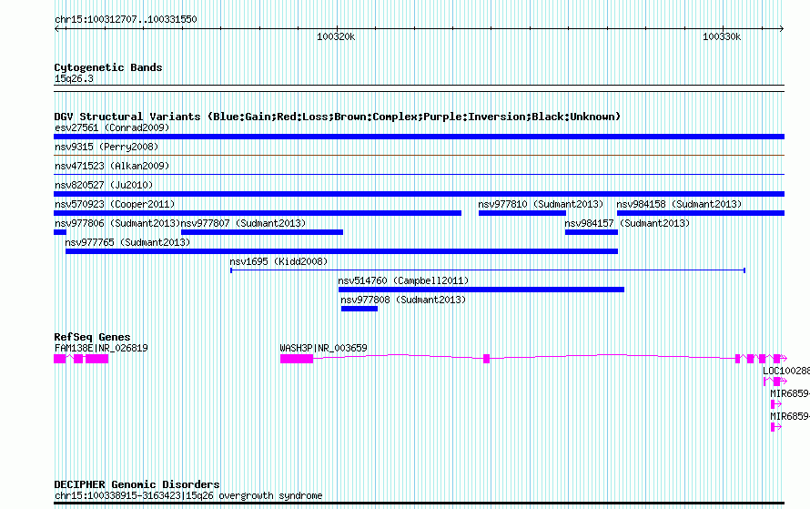This screenshot has width=810, height=509.
Task: Click the first exon block of FAM138E
Action: (x=60, y=359)
